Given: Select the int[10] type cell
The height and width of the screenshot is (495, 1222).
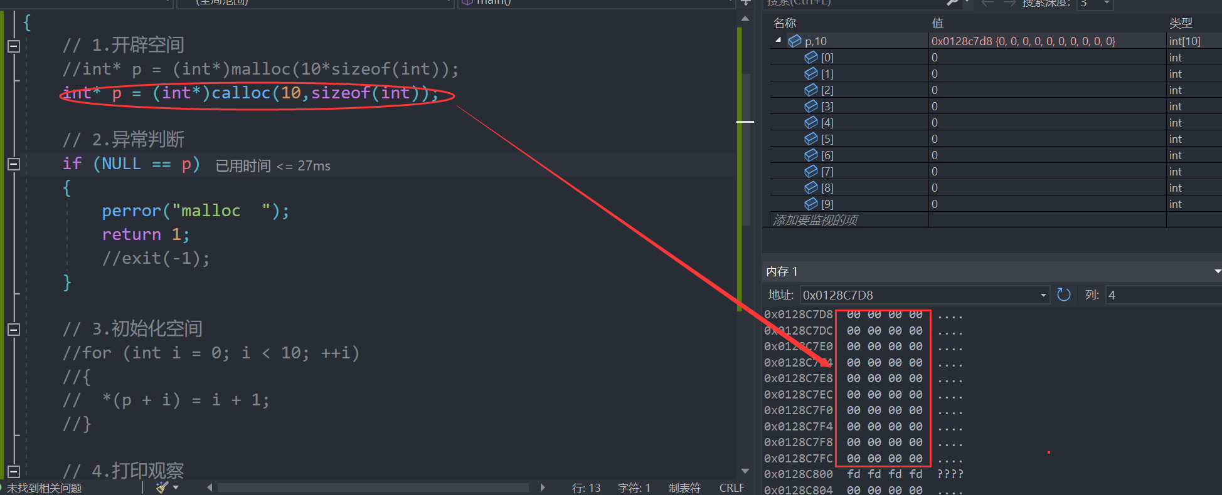Looking at the screenshot, I should [x=1185, y=41].
